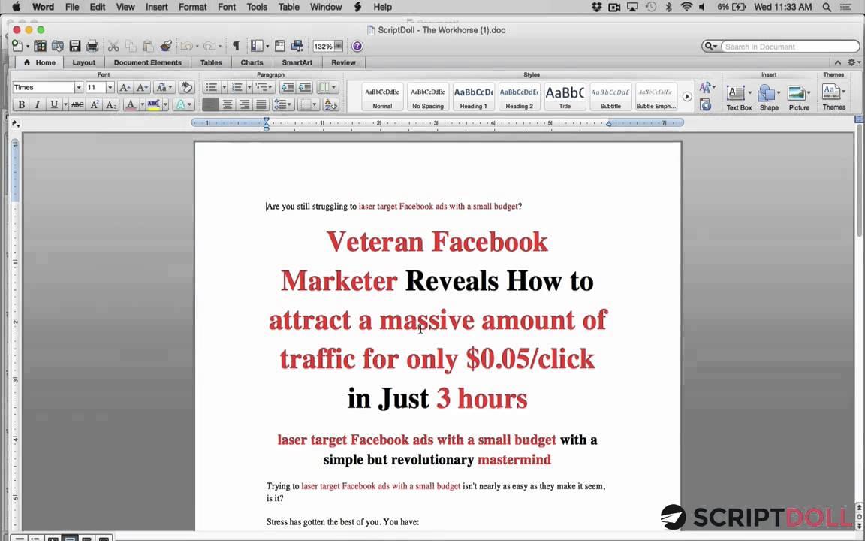
Task: Open Spotlight search in the menu bar
Action: coord(827,7)
